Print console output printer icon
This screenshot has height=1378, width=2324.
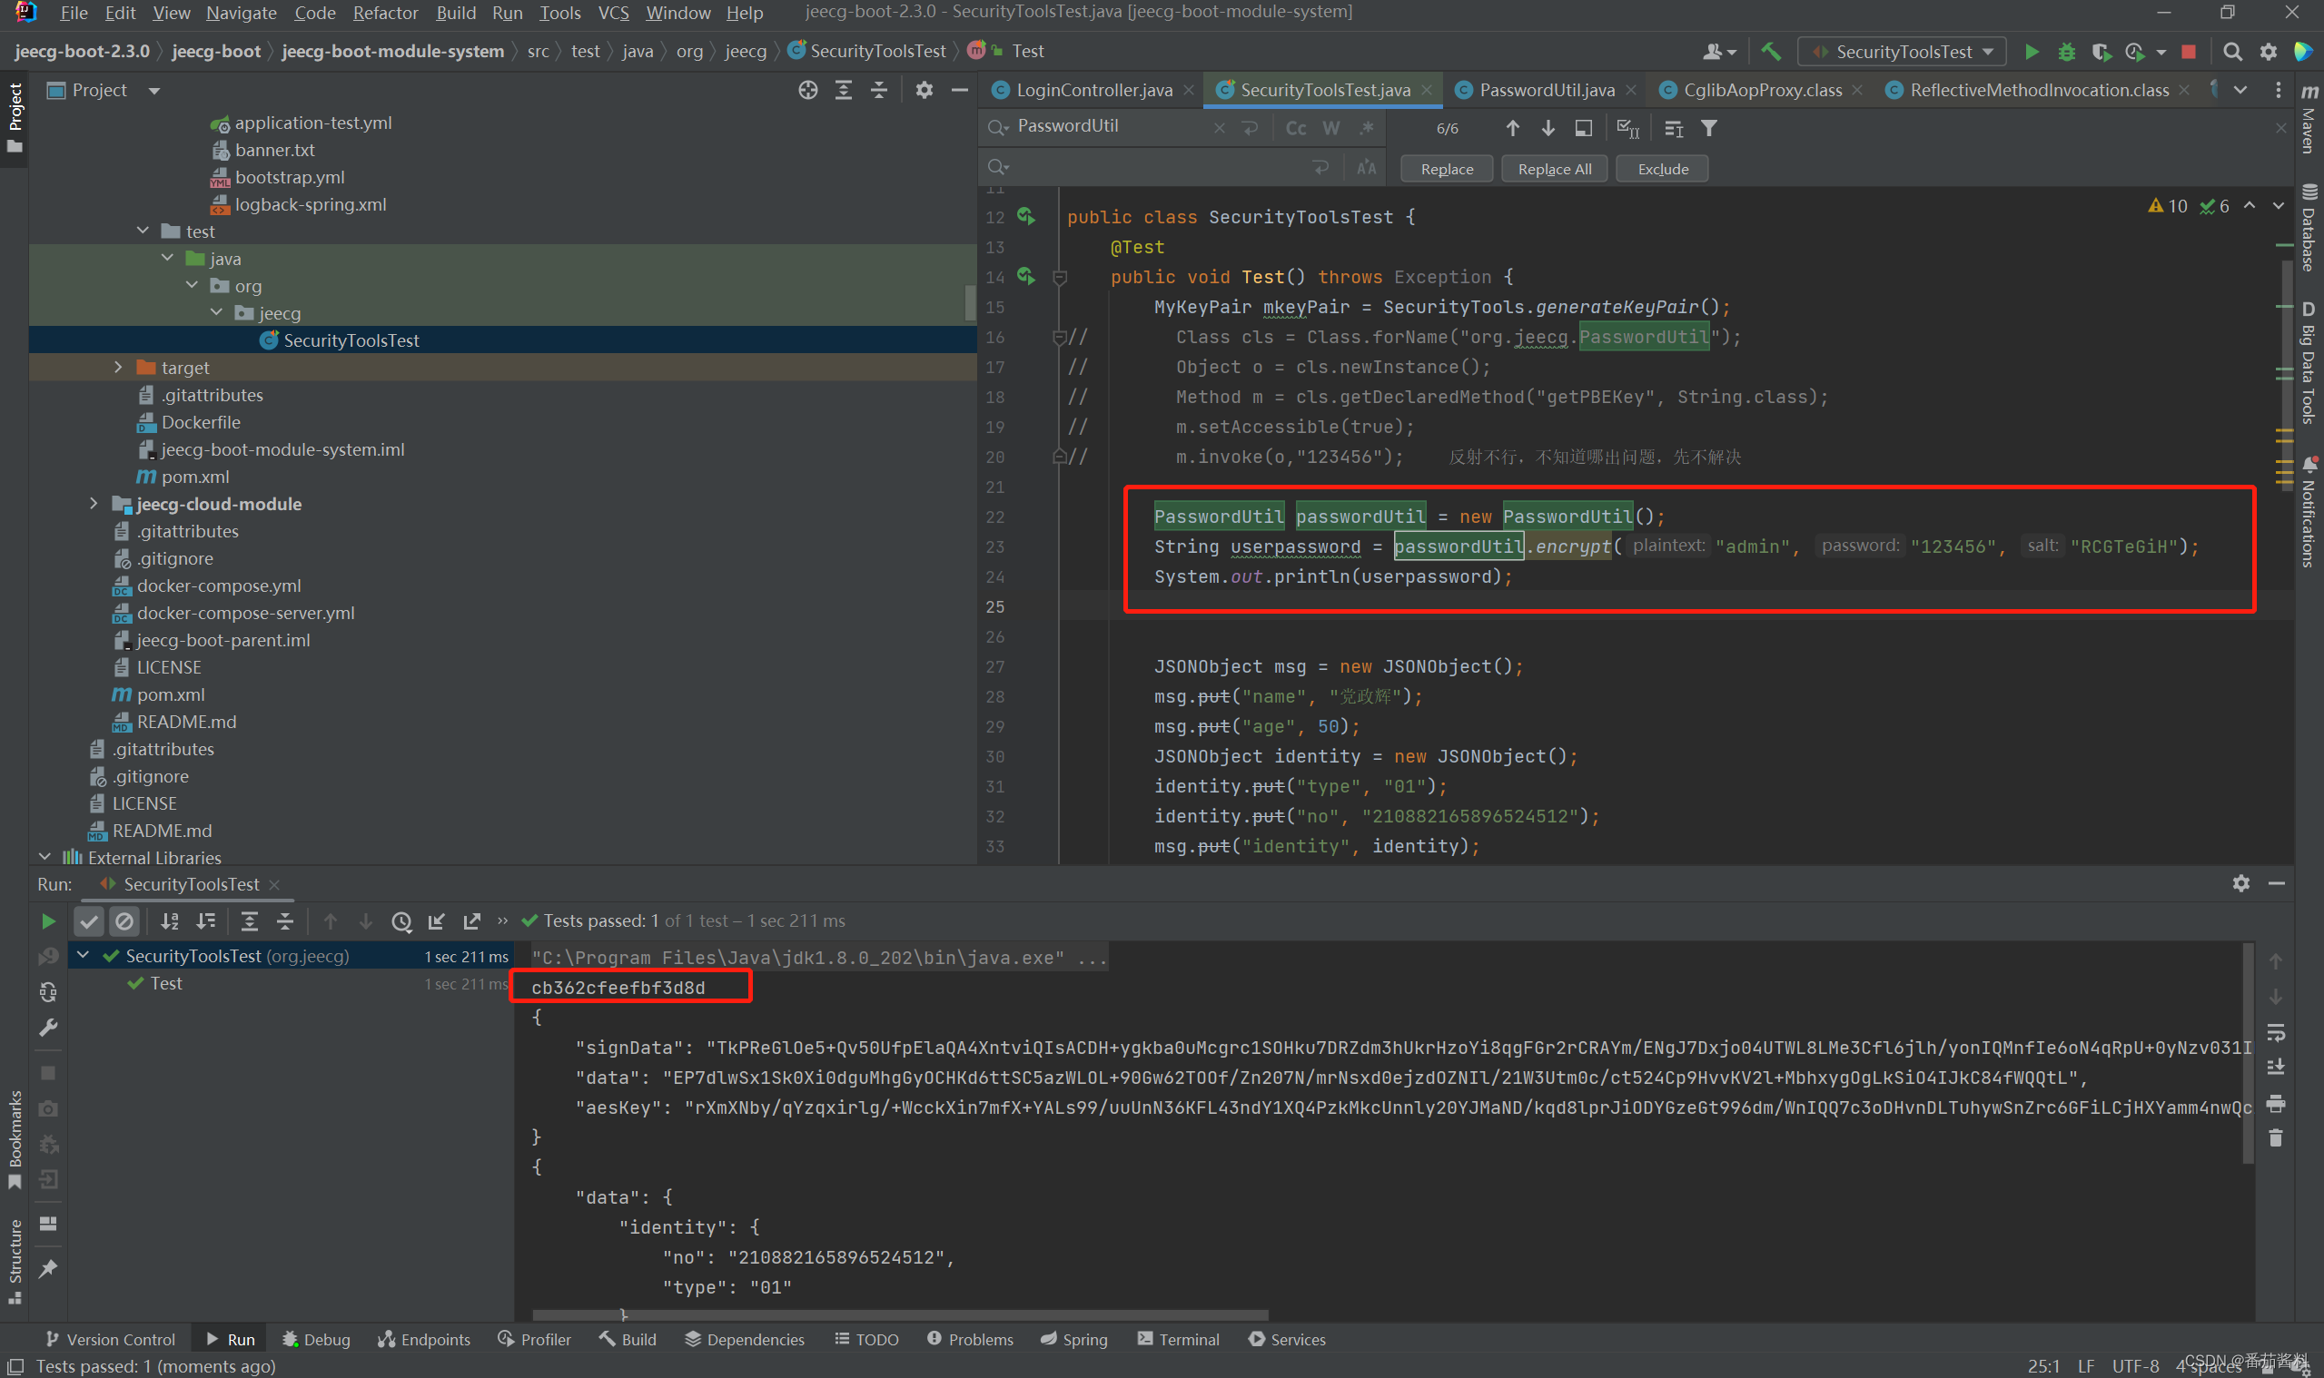pyautogui.click(x=2276, y=1103)
